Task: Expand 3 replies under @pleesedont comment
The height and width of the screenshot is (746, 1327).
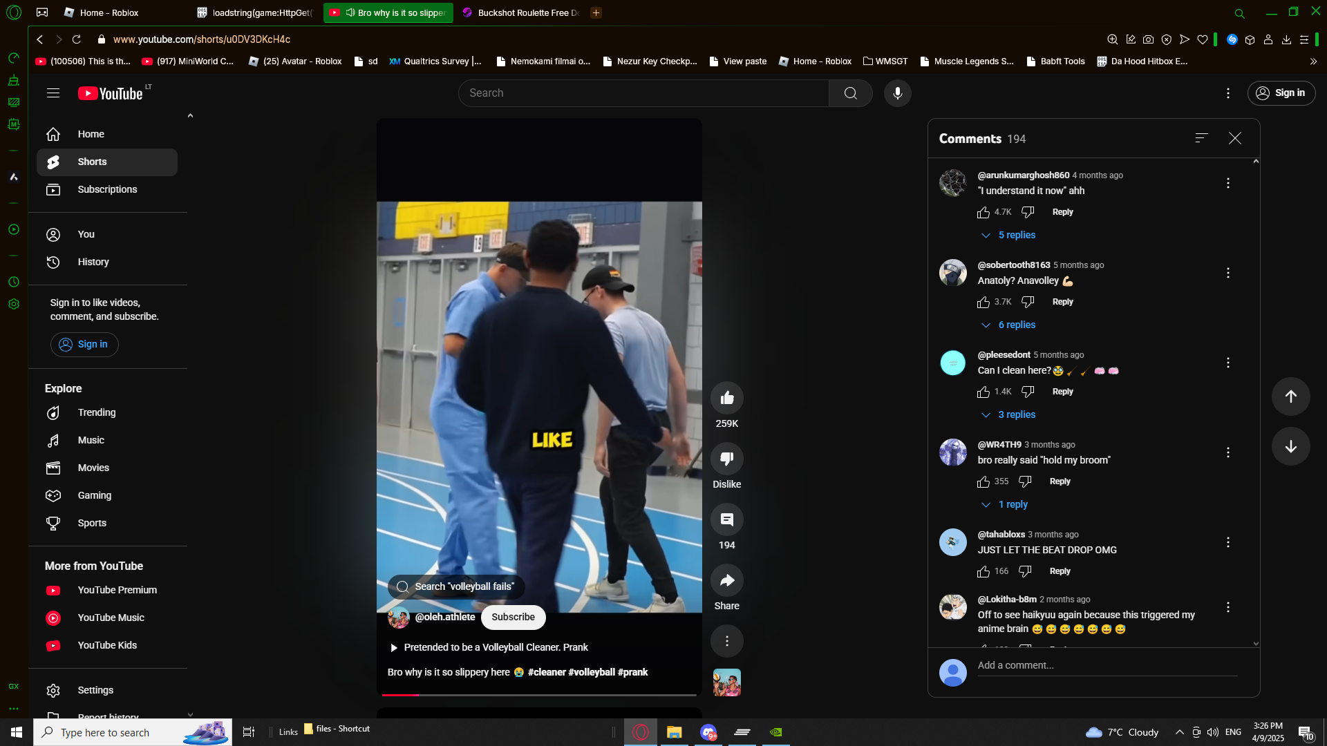Action: tap(1008, 415)
